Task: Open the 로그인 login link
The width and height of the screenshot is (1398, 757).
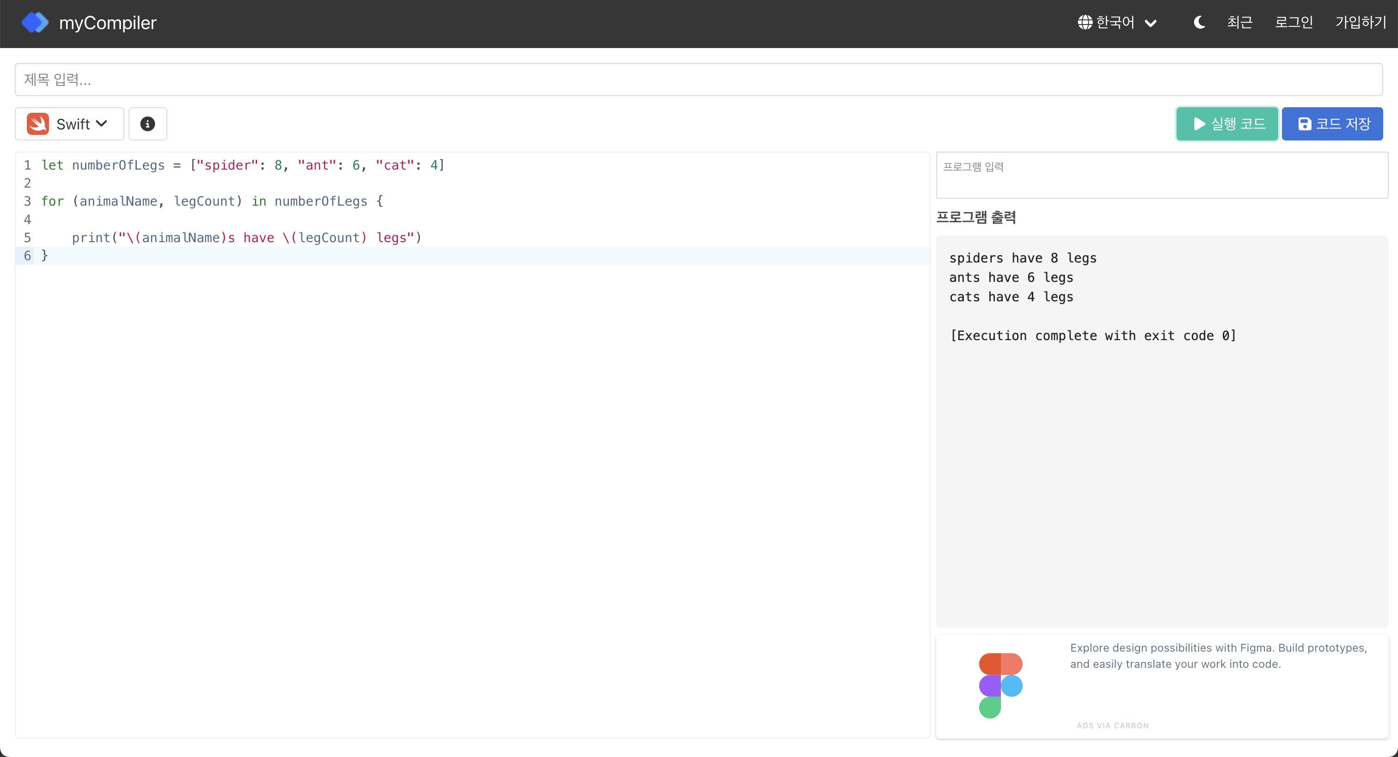Action: click(x=1294, y=23)
